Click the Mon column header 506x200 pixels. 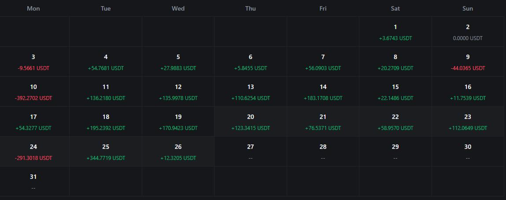pos(33,8)
